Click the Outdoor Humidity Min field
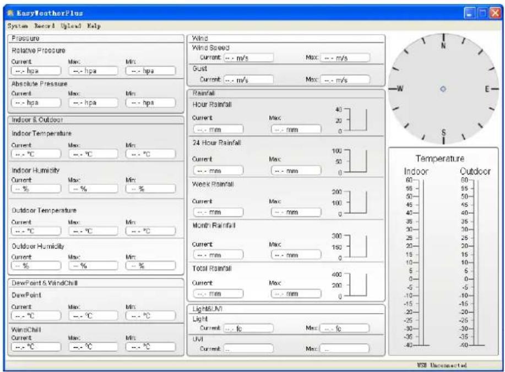 [x=151, y=266]
